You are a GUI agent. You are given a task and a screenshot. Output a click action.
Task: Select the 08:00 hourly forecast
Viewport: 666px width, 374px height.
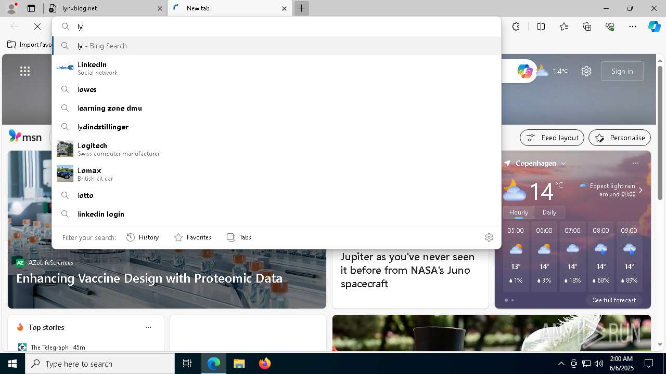(601, 256)
